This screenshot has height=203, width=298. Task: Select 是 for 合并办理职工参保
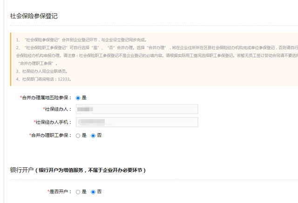(78, 136)
